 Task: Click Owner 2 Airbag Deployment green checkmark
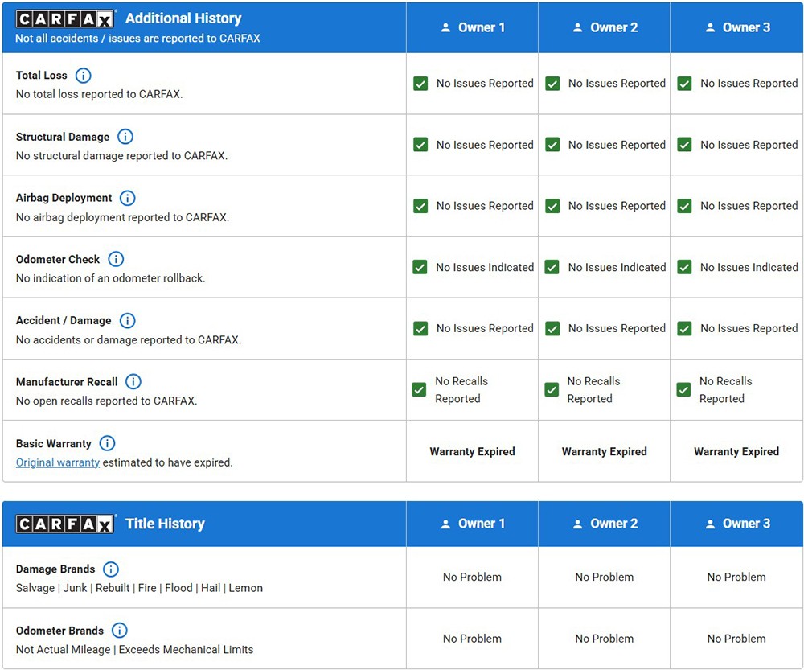(552, 206)
